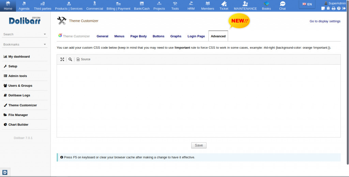The height and width of the screenshot is (177, 349).
Task: Open the Ticket module
Action: [x=224, y=6]
